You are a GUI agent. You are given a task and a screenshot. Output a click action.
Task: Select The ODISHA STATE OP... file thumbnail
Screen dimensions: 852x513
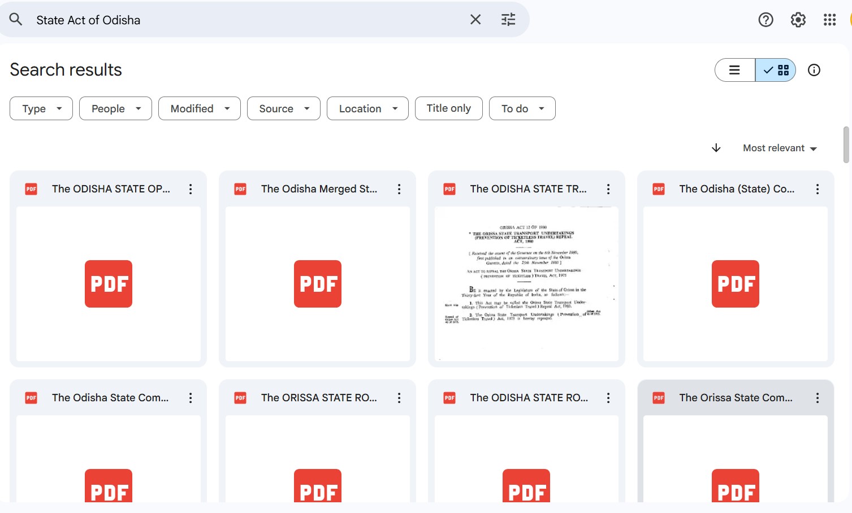[x=109, y=284]
